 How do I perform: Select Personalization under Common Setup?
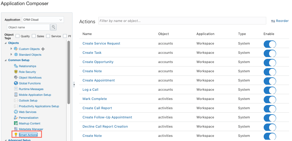(x=29, y=118)
